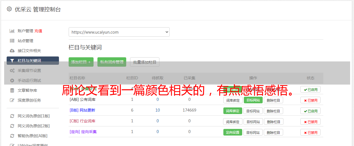Open 账户管理 bar-chart icon in sidebar
354x146 pixels.
[12, 31]
